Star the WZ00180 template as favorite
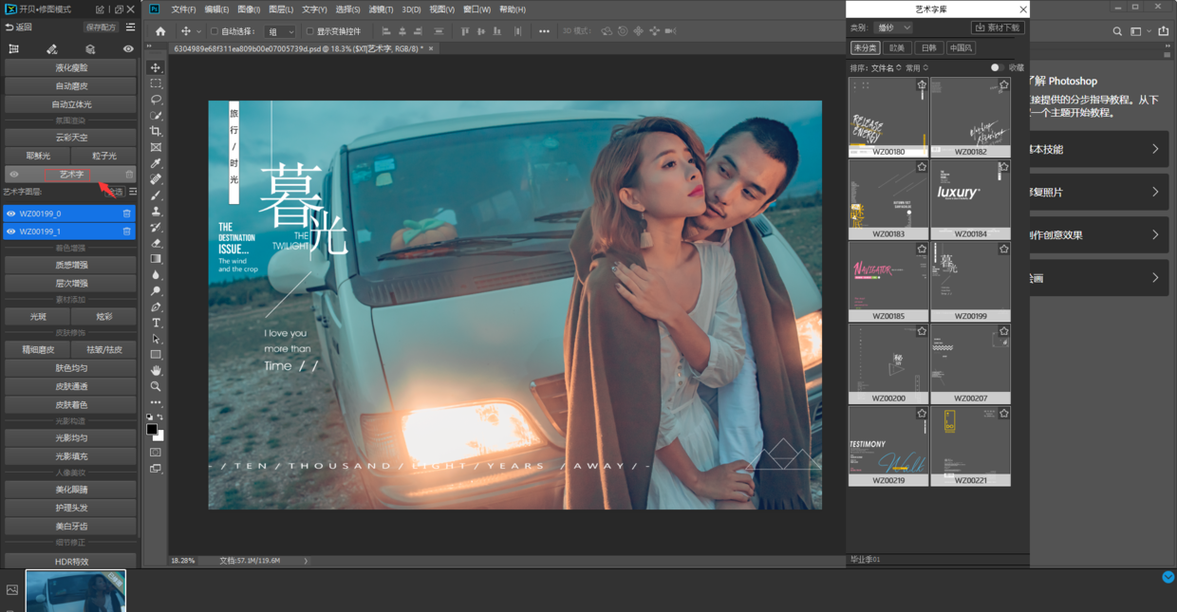 (x=921, y=85)
